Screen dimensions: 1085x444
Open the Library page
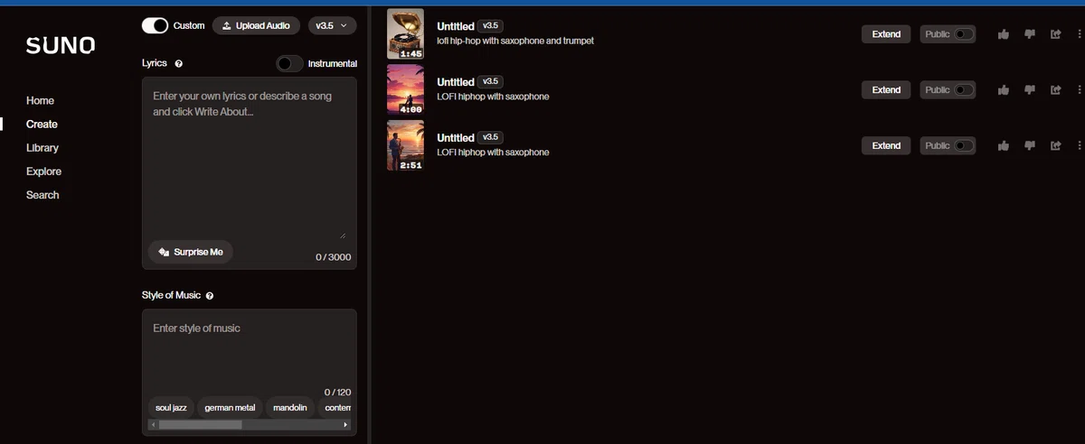(42, 148)
